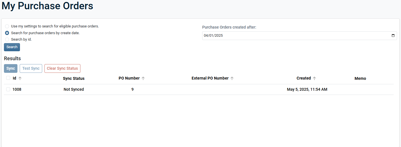Check the select-all checkbox in table header
This screenshot has height=147, width=401.
8,78
